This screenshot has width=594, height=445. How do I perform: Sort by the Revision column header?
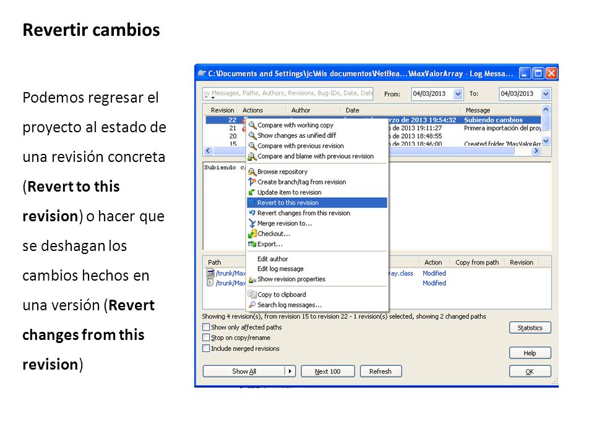[222, 110]
